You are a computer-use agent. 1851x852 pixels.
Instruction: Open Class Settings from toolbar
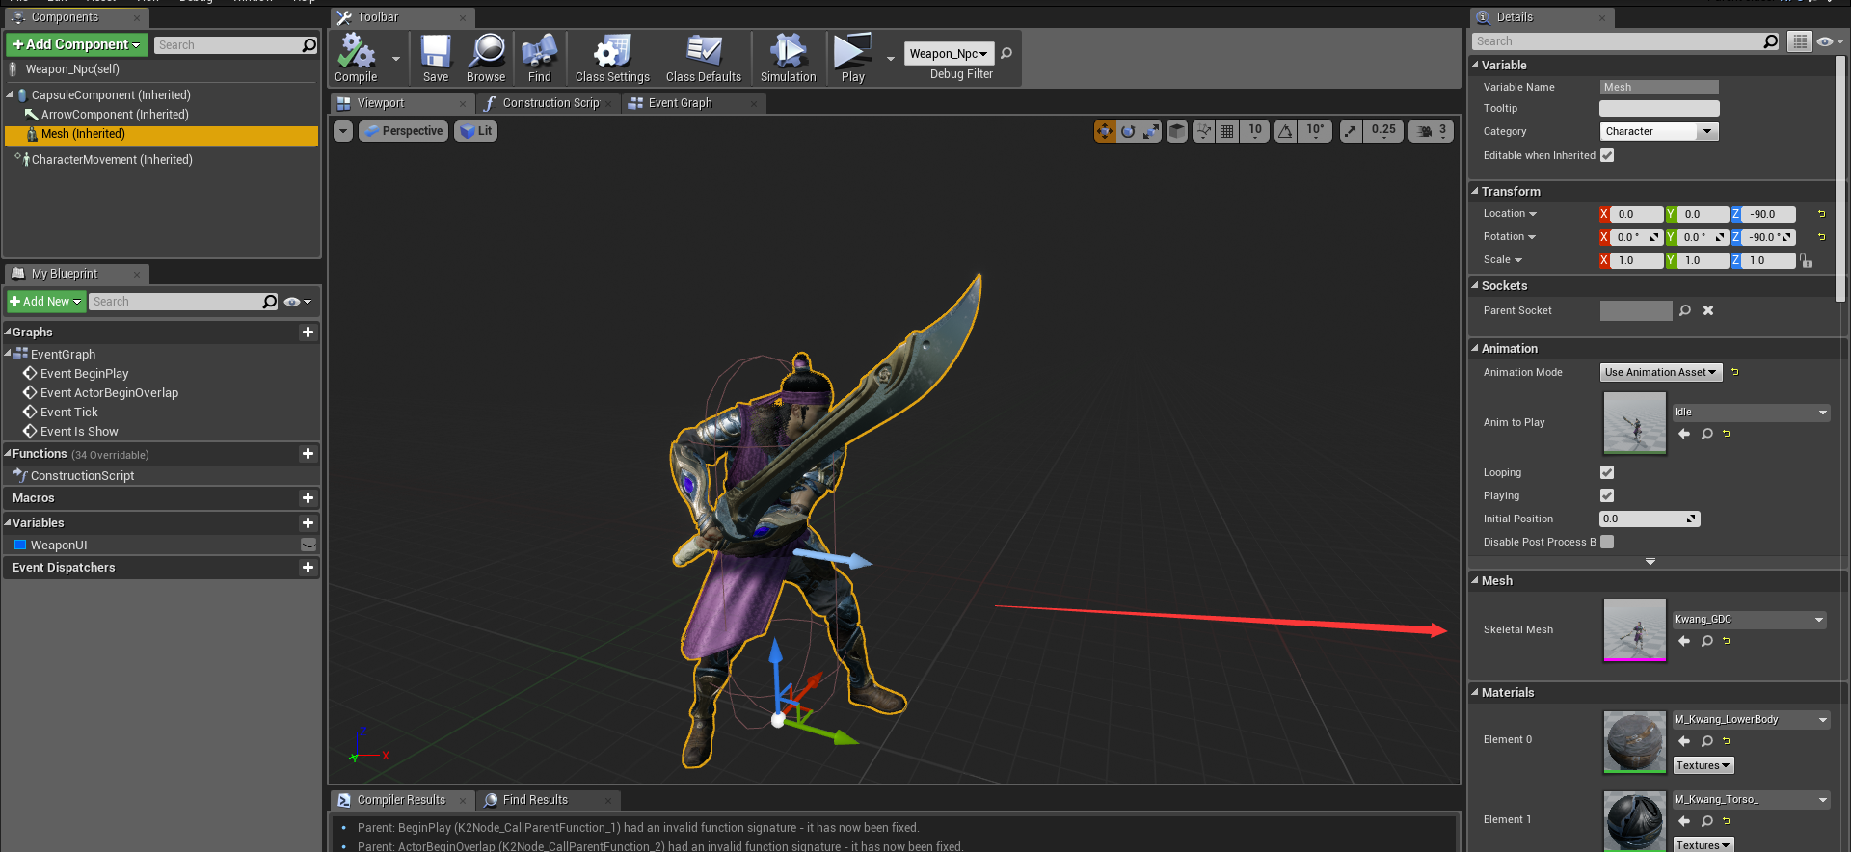click(612, 58)
